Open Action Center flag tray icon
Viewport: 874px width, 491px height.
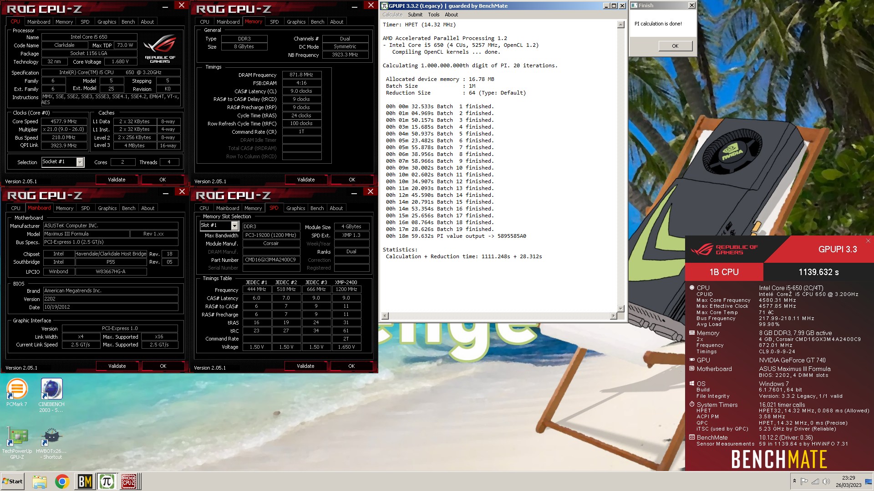[x=804, y=481]
